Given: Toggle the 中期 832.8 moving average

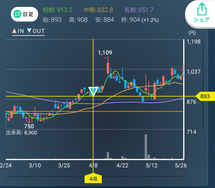Looking at the screenshot, I should coord(98,10).
